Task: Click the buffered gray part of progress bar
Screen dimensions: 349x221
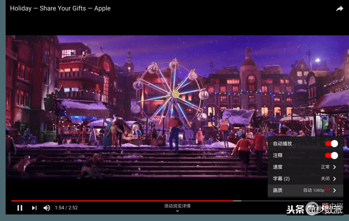Action: coord(237,201)
